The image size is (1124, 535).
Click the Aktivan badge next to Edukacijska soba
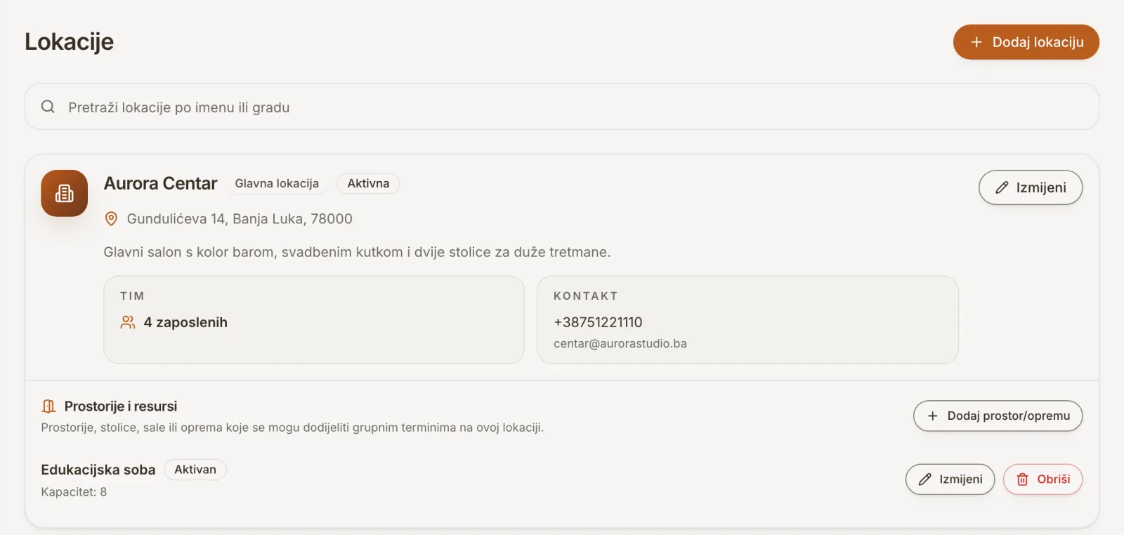pos(195,469)
